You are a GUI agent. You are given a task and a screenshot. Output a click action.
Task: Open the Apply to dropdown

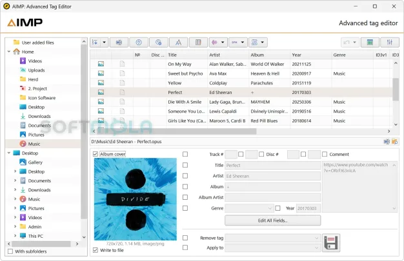coord(272,247)
